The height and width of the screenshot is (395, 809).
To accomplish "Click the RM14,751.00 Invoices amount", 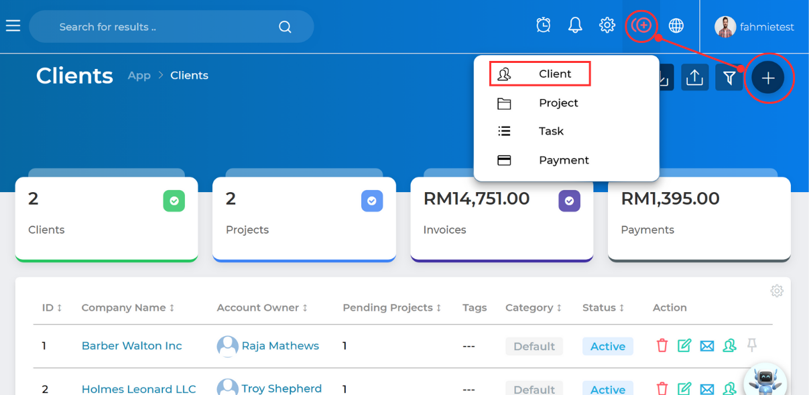I will click(477, 199).
